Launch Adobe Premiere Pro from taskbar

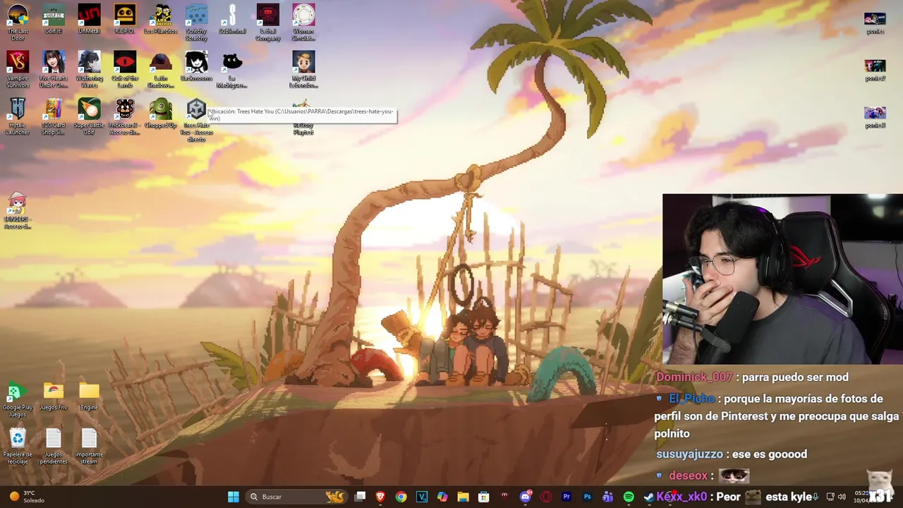click(566, 497)
